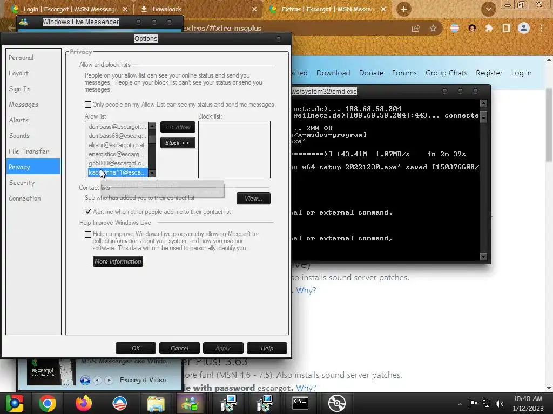Click Allow list scrollbar up arrow
553x414 pixels.
coord(152,126)
